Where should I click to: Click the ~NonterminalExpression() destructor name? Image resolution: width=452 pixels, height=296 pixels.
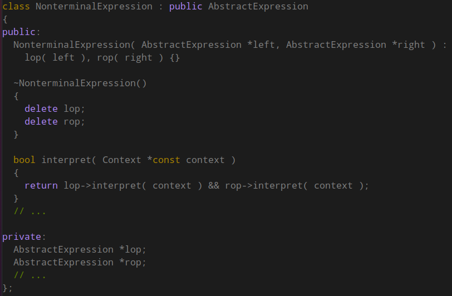[80, 83]
